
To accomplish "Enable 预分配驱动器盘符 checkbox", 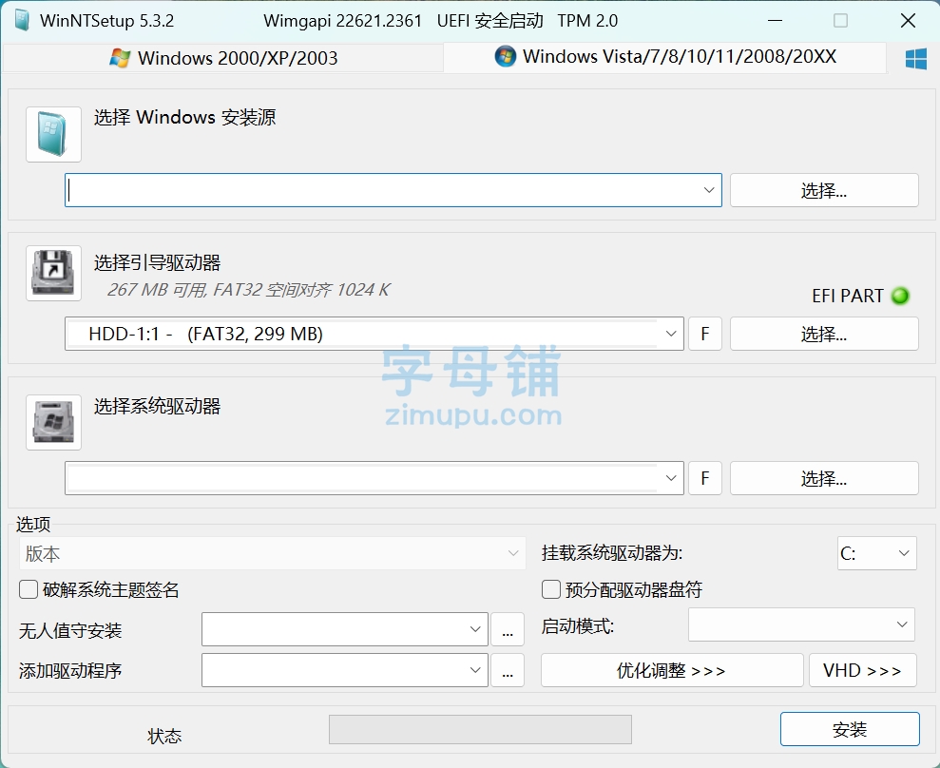I will click(x=551, y=589).
